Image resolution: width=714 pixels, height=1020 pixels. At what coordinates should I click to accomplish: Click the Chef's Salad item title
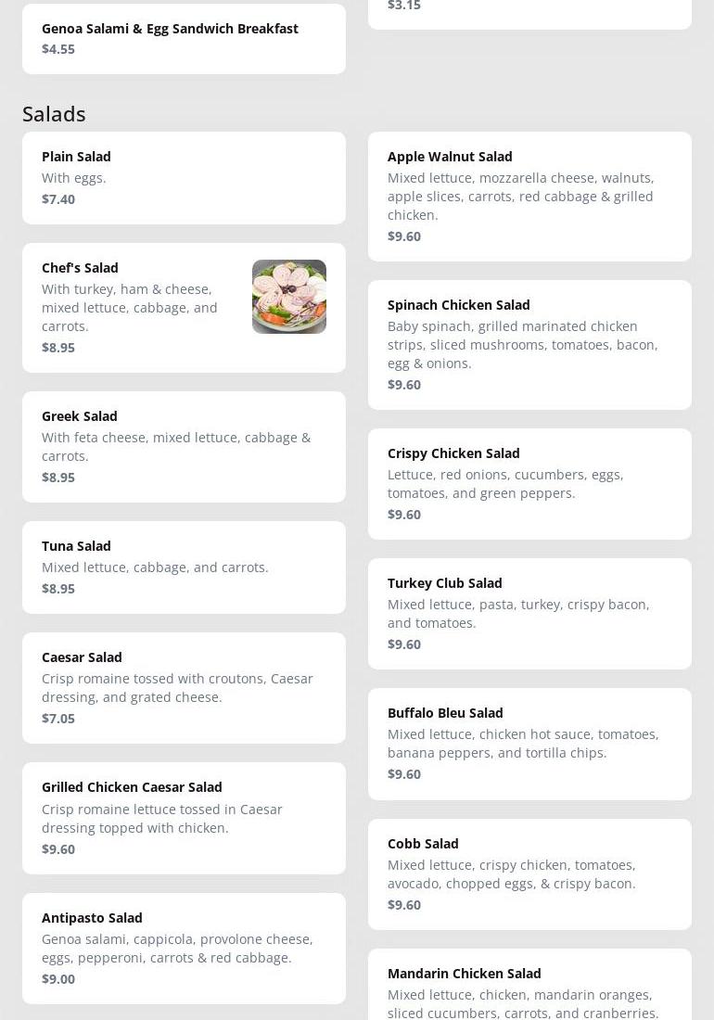click(80, 268)
